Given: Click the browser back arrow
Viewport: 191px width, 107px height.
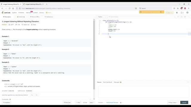Looking at the screenshot, I should click(x=2, y=8).
